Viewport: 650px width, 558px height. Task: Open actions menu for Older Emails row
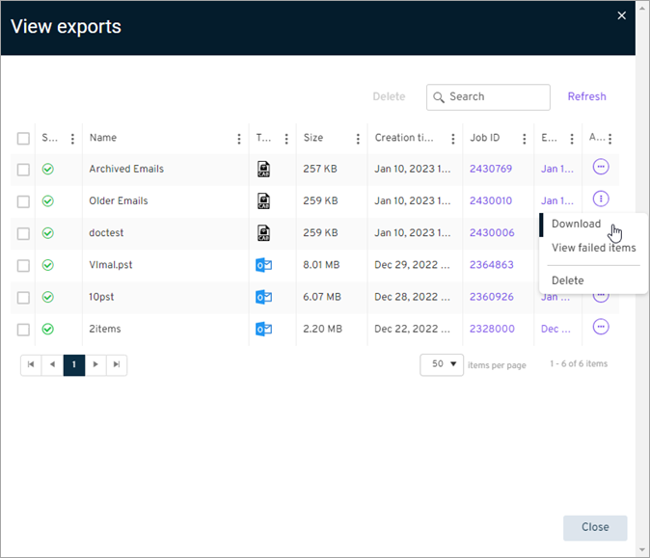pos(601,199)
